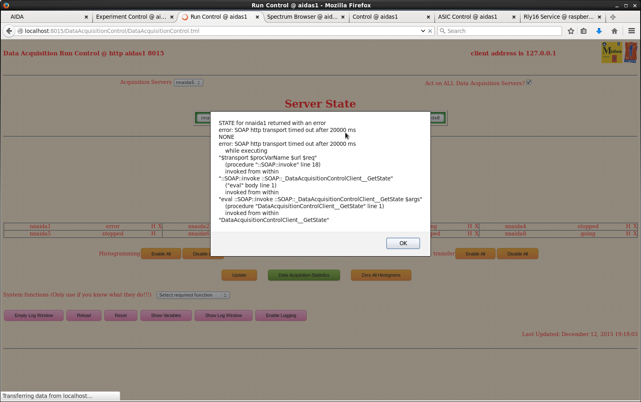The image size is (641, 402).
Task: Close the Experiment Control tab
Action: coord(172,17)
